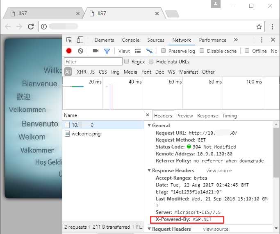This screenshot has width=280, height=234.
Task: Switch to the Headers tab
Action: [163, 116]
